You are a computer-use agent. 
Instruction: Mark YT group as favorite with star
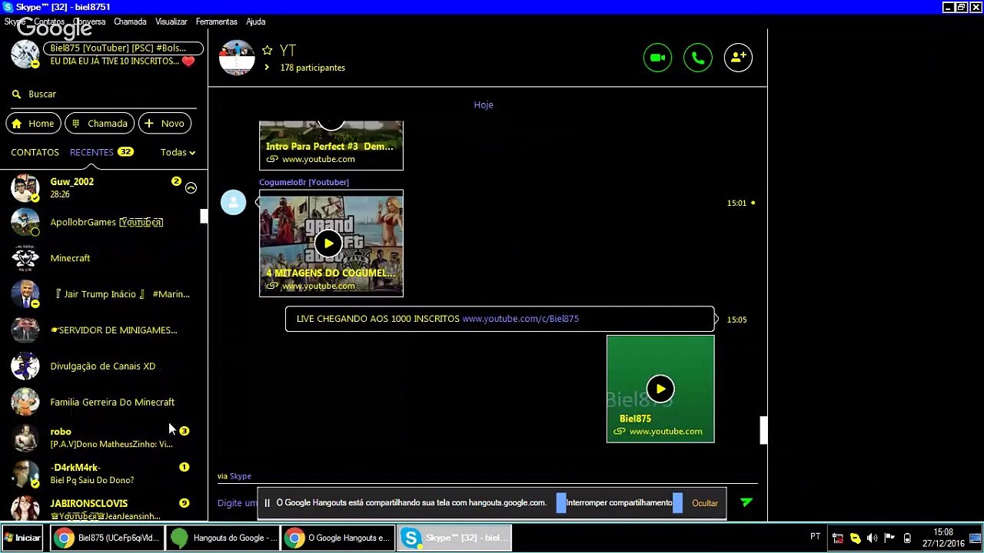click(267, 50)
